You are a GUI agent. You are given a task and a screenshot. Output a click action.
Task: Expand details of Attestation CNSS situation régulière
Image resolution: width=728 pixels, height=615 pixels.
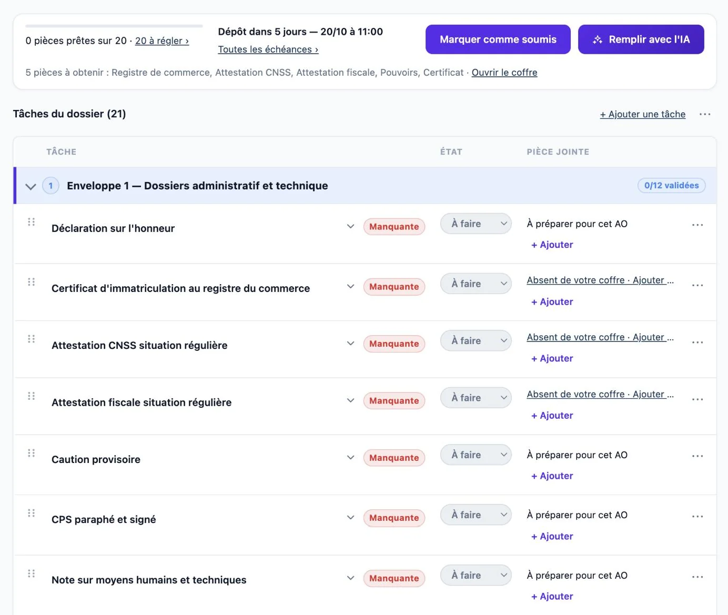pos(350,344)
